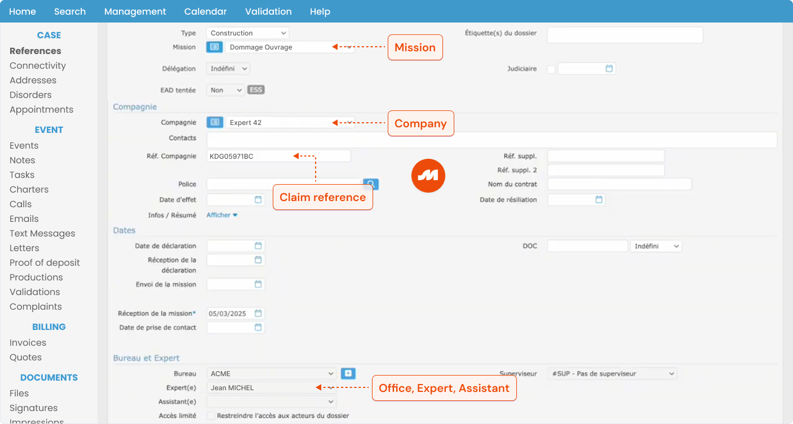Open the Réception de la mission calendar
793x424 pixels.
click(258, 313)
